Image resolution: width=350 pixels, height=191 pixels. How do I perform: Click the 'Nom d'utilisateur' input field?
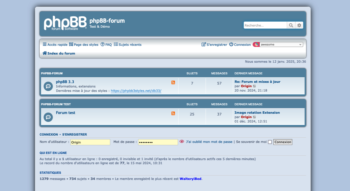pos(90,142)
